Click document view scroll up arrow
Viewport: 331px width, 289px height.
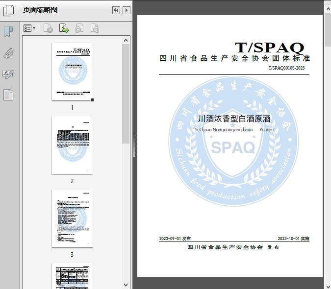(x=328, y=9)
